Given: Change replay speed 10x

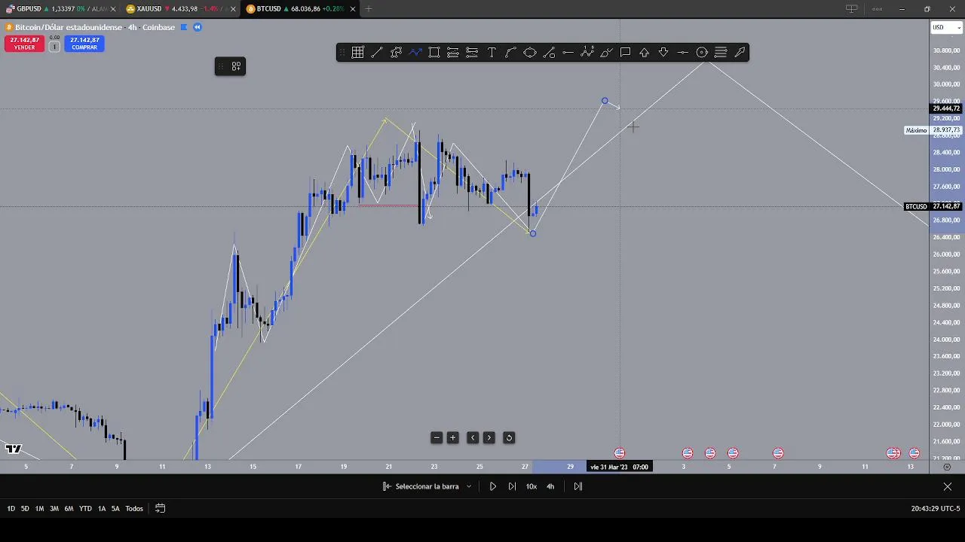Looking at the screenshot, I should 532,486.
